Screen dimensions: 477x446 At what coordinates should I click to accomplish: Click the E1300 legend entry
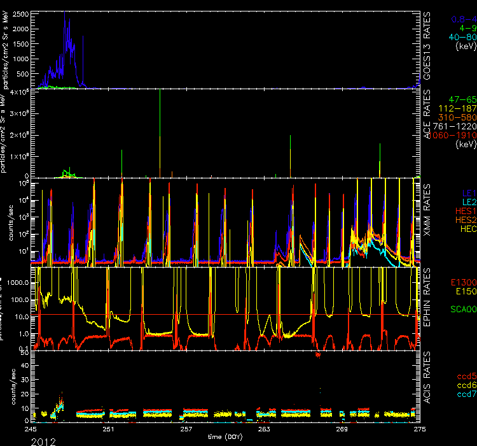tap(463, 282)
